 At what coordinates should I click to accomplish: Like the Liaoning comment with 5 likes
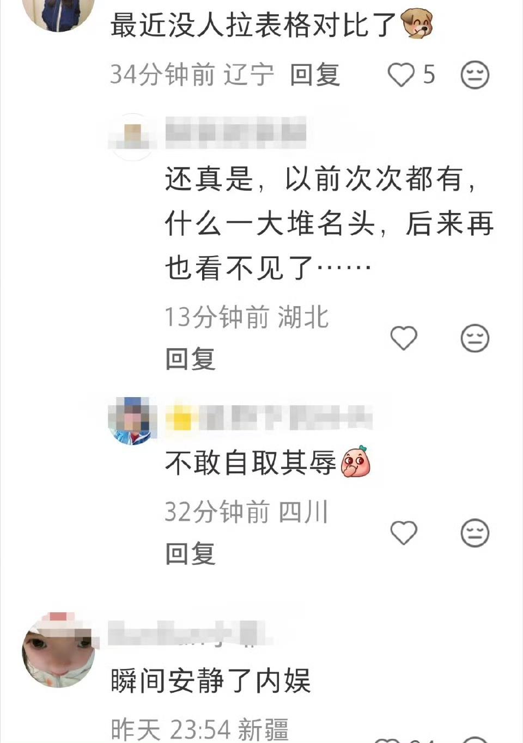tap(402, 75)
